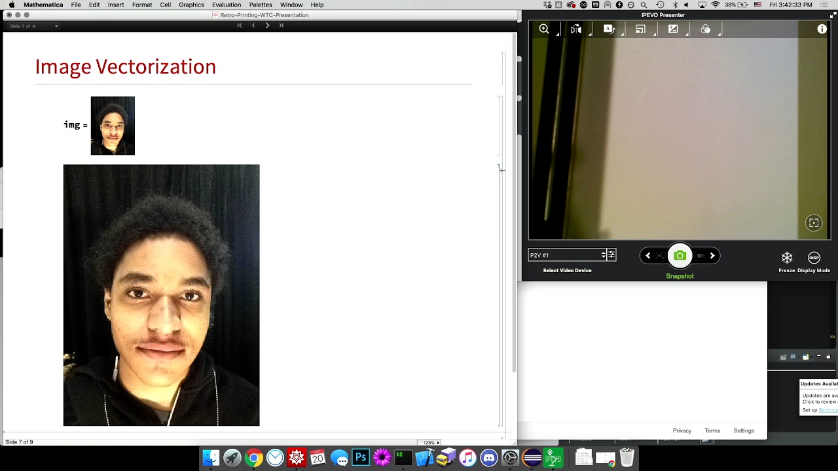838x471 pixels.
Task: Open video device settings sliders icon
Action: pyautogui.click(x=611, y=255)
